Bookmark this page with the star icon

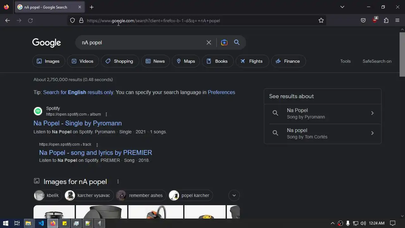(321, 21)
